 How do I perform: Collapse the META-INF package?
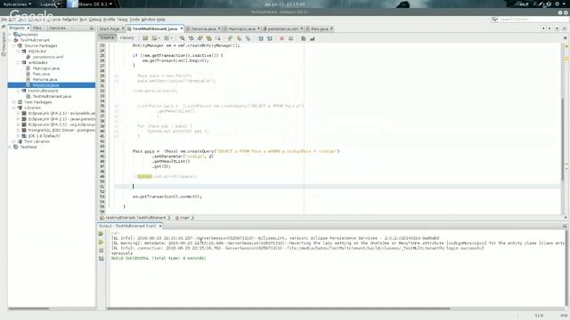click(19, 52)
